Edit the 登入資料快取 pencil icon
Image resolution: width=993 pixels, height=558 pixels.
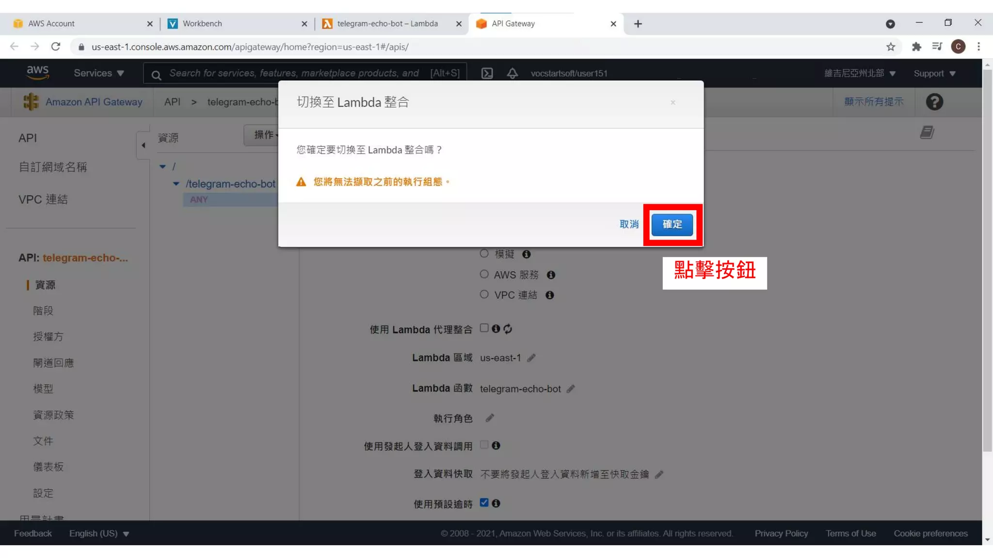click(659, 475)
